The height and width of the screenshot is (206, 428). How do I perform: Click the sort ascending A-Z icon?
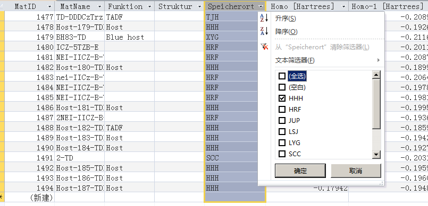click(264, 18)
